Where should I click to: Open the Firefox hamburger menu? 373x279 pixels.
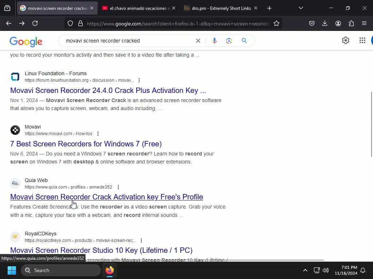click(364, 23)
